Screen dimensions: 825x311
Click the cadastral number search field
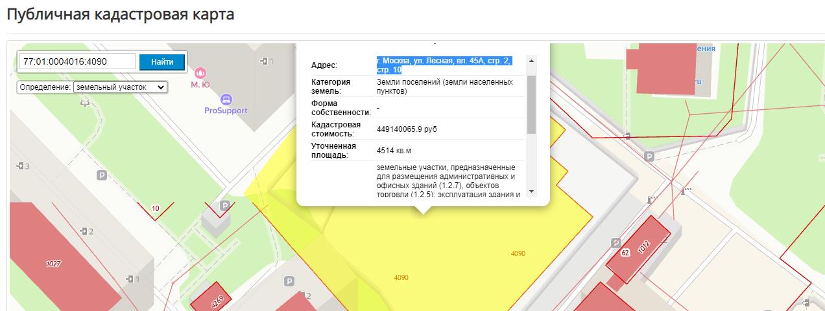(77, 61)
